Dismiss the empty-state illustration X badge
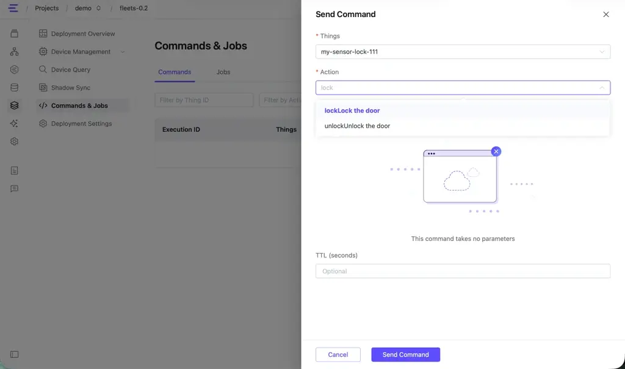 (496, 151)
